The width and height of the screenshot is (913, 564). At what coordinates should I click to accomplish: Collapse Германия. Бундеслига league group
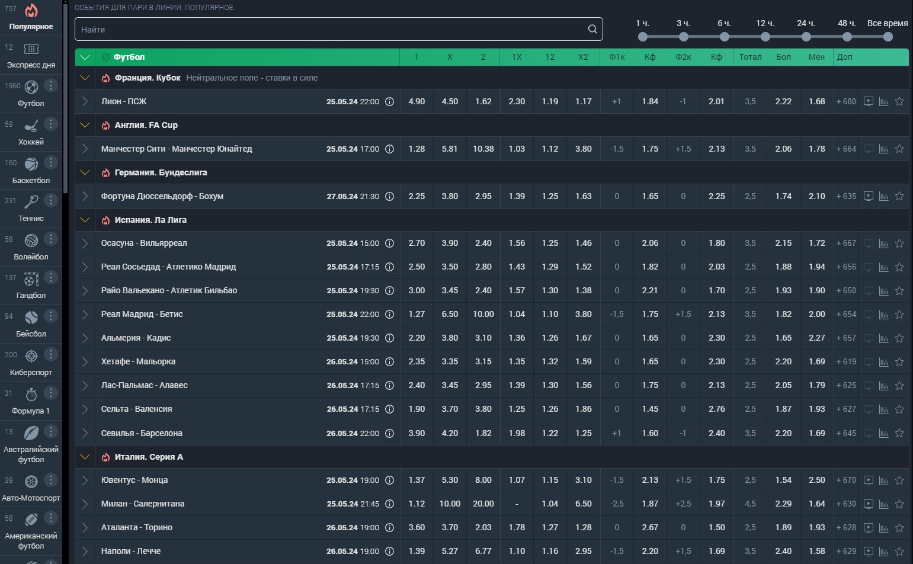(x=85, y=172)
